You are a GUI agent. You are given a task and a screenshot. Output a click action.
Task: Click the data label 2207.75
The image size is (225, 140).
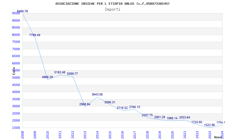pyautogui.click(x=147, y=115)
